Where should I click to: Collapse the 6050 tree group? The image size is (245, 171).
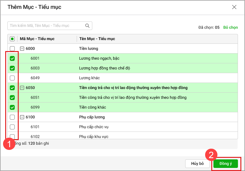coord(22,88)
